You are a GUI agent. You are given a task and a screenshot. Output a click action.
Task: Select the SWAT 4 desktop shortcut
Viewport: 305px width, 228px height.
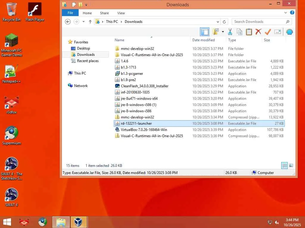pos(12,197)
